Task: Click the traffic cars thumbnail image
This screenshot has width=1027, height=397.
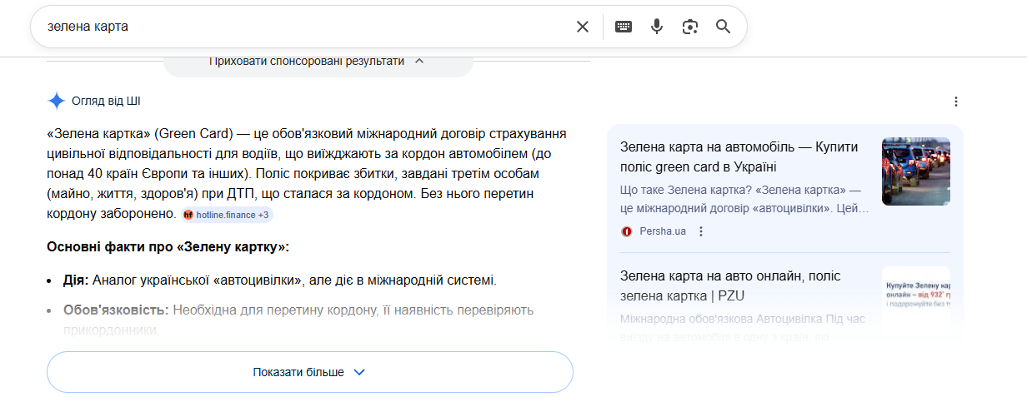Action: click(x=915, y=171)
